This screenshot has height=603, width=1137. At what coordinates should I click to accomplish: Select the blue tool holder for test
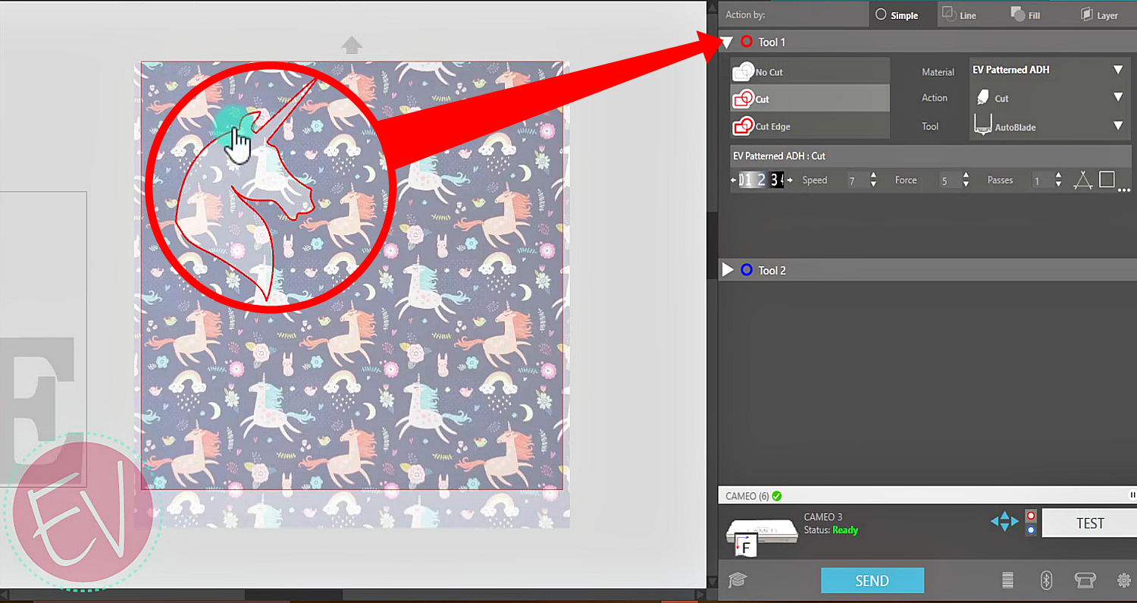(1030, 530)
